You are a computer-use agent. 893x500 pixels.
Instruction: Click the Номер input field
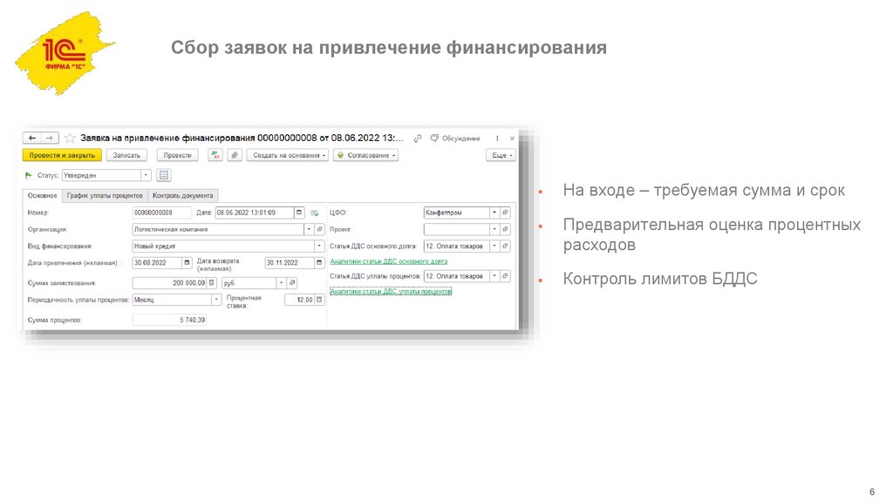pos(161,213)
